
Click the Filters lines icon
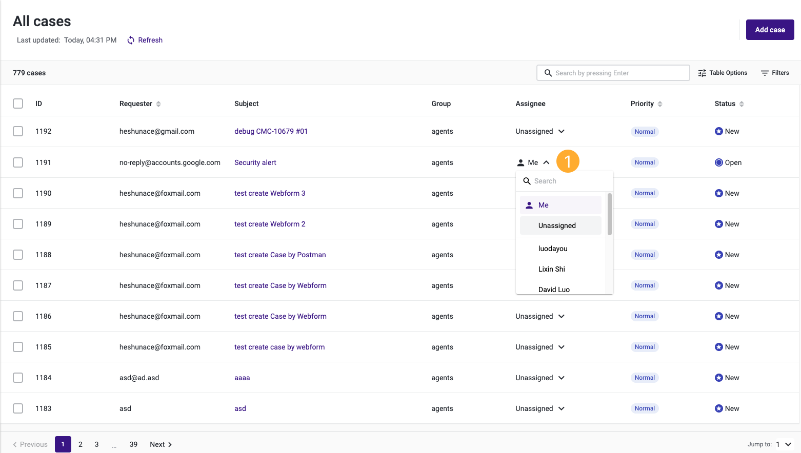(765, 73)
